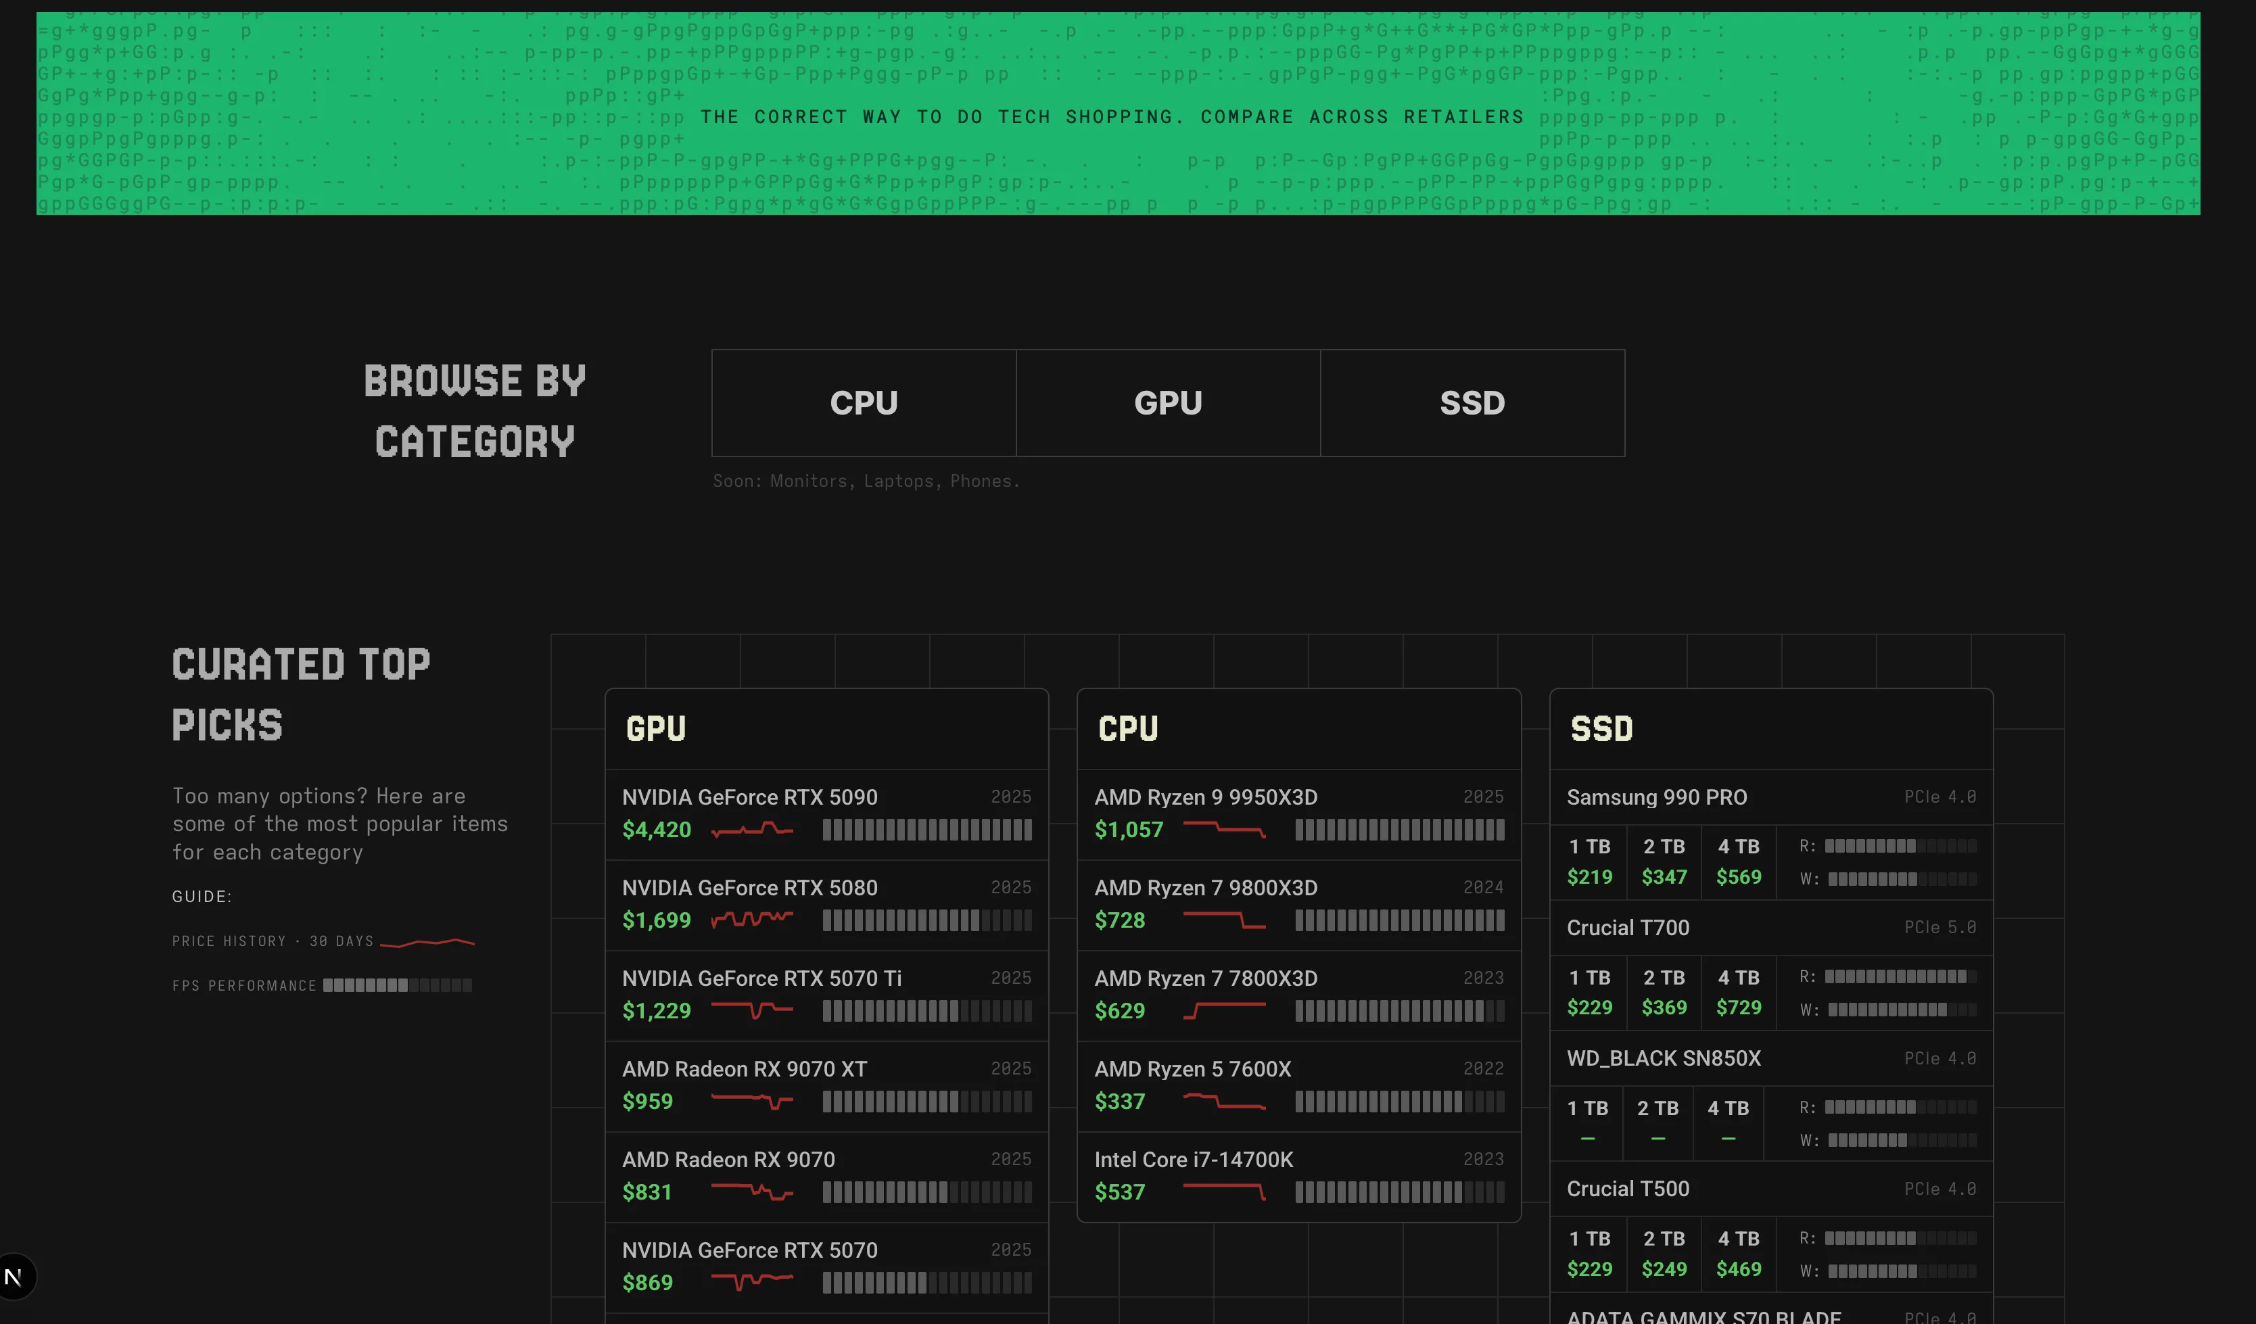This screenshot has width=2256, height=1324.
Task: Select WD_BLACK SN850X 1 TB option
Action: 1587,1122
